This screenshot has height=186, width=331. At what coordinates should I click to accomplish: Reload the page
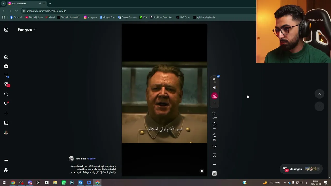[x=16, y=11]
